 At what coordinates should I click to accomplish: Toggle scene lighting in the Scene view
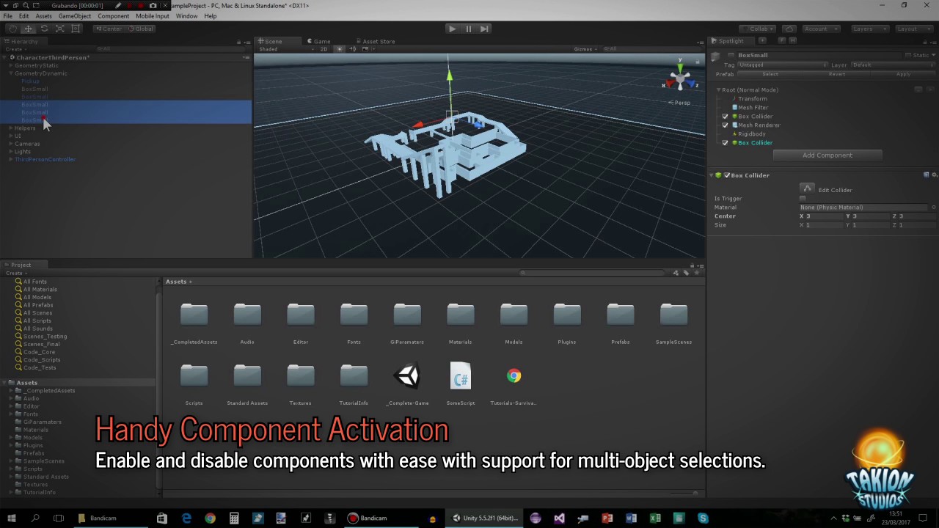(339, 48)
